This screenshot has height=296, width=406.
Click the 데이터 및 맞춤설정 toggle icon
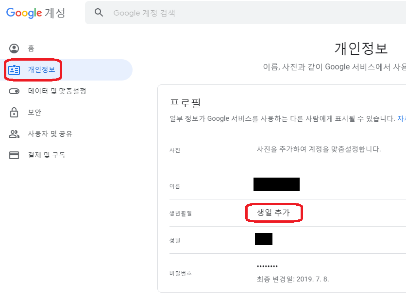point(14,91)
